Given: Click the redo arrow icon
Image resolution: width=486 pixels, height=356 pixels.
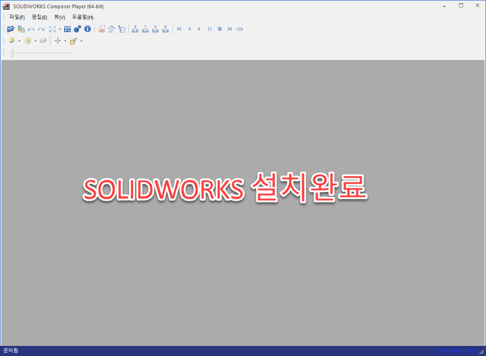Looking at the screenshot, I should click(x=41, y=29).
